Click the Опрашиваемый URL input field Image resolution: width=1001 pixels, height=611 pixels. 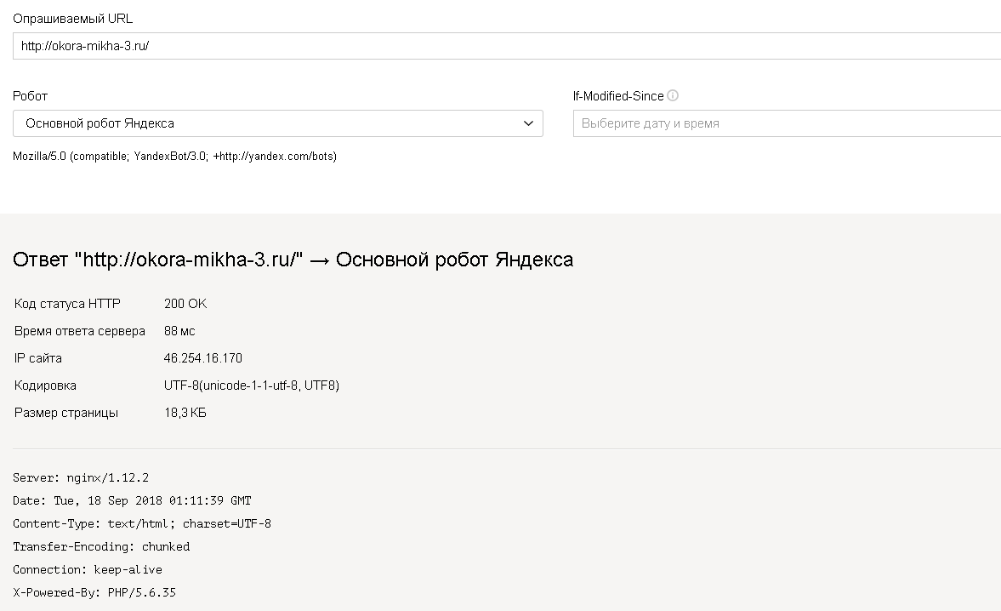[506, 46]
